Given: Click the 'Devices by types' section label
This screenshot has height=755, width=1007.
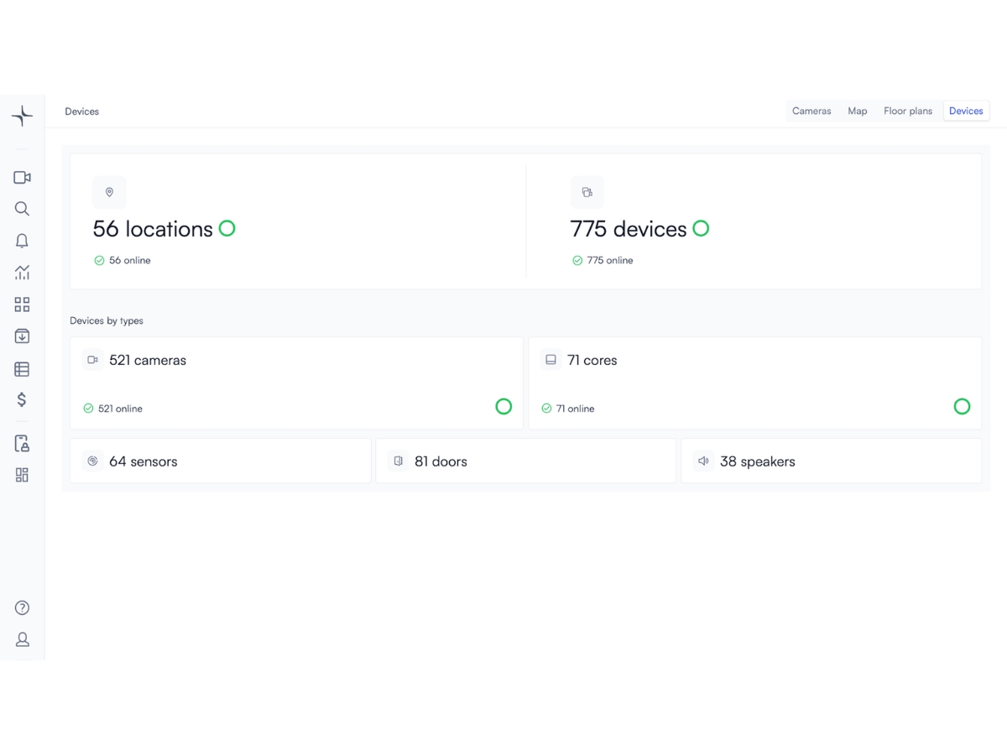Looking at the screenshot, I should pos(107,320).
